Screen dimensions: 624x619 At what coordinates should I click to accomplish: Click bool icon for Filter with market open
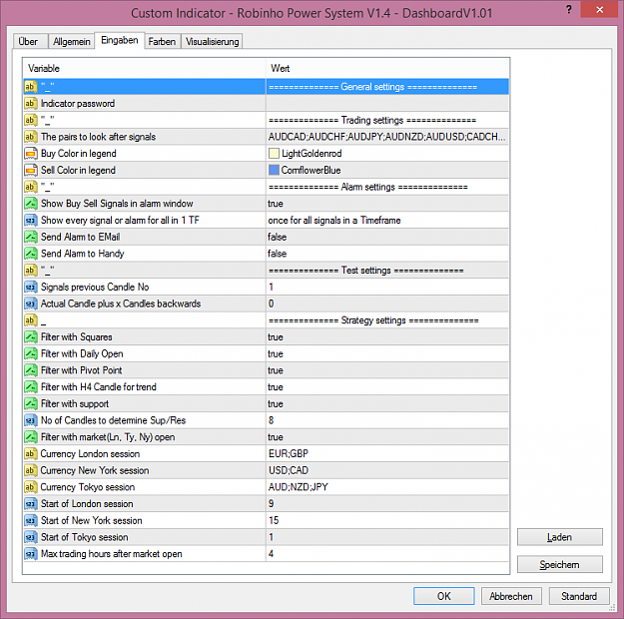tap(31, 437)
